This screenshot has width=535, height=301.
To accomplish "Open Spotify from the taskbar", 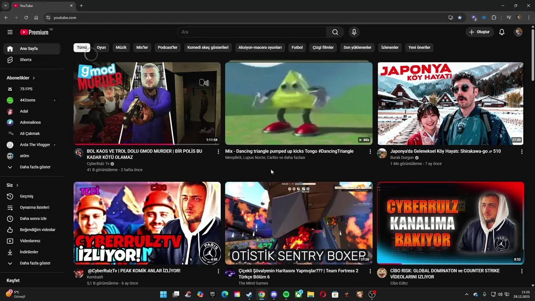I will 286,294.
